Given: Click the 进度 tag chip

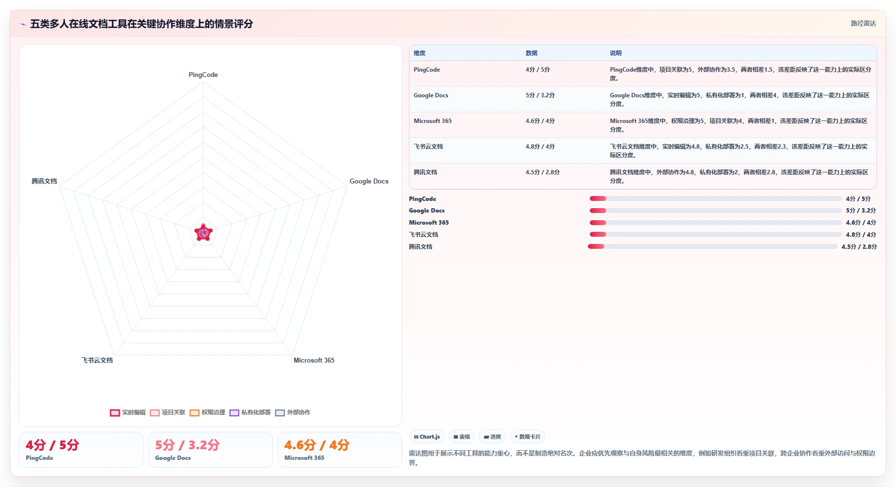Looking at the screenshot, I should tap(492, 437).
